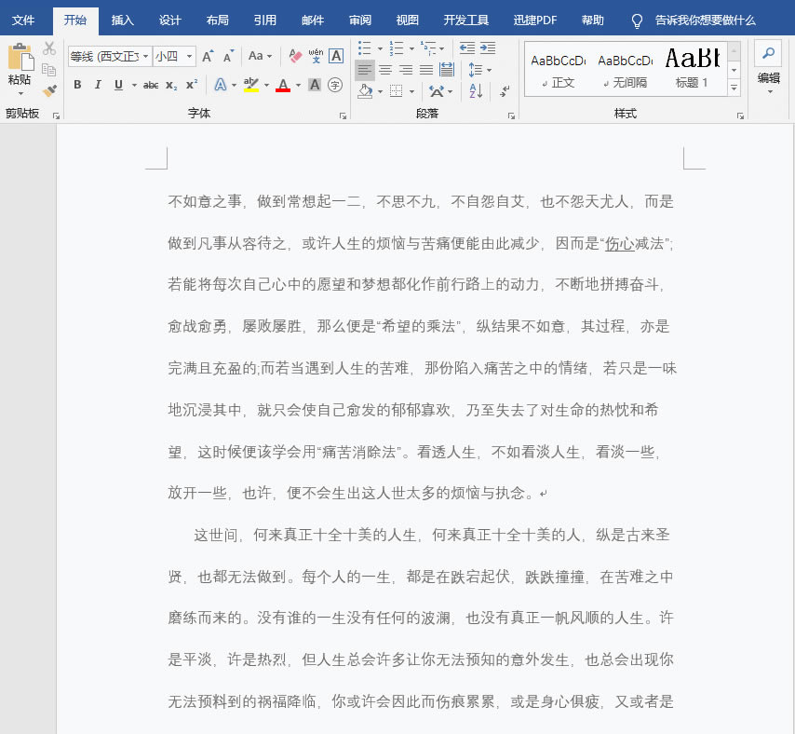Viewport: 795px width, 734px height.
Task: Switch to the 插入 tab
Action: click(x=122, y=20)
